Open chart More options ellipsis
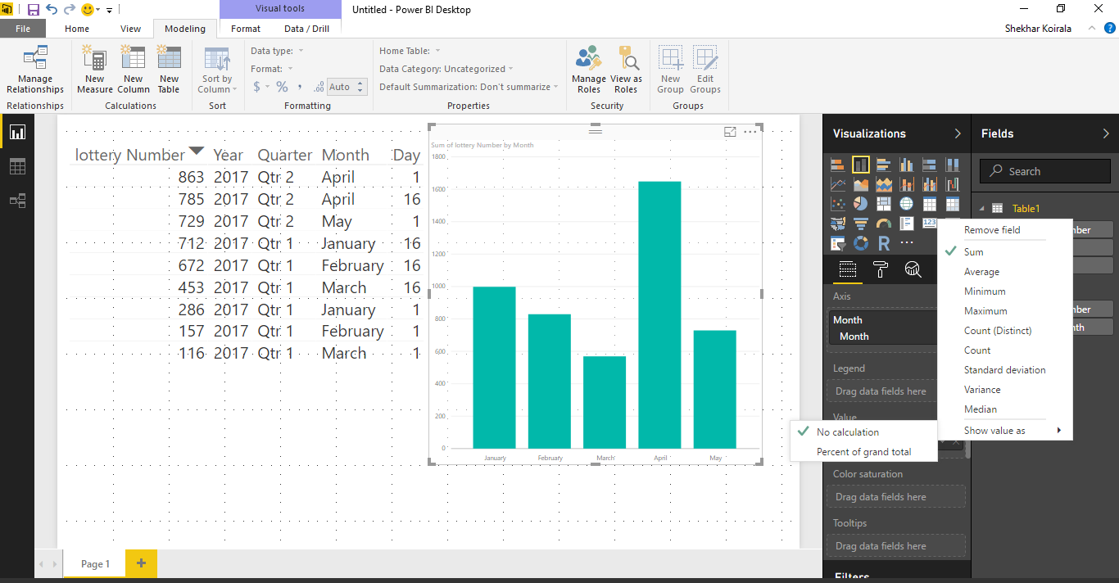The width and height of the screenshot is (1119, 583). pos(750,132)
